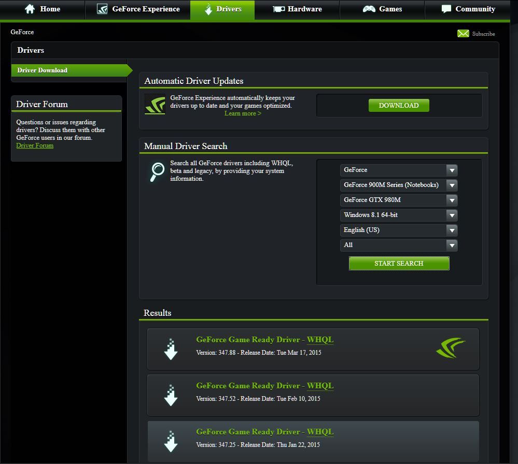Click the START SEARCH button

click(x=399, y=264)
